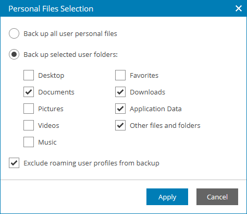Click the Application Data label text
Screen dimensions: 247x214
tap(156, 109)
